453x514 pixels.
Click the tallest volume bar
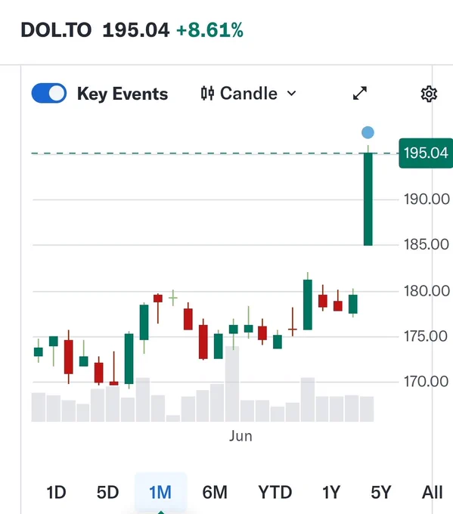[232, 383]
